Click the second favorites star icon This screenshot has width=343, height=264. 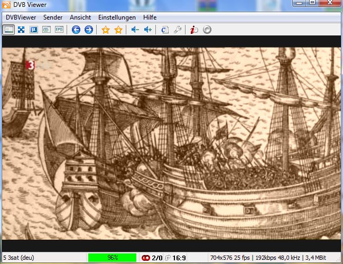(x=118, y=30)
